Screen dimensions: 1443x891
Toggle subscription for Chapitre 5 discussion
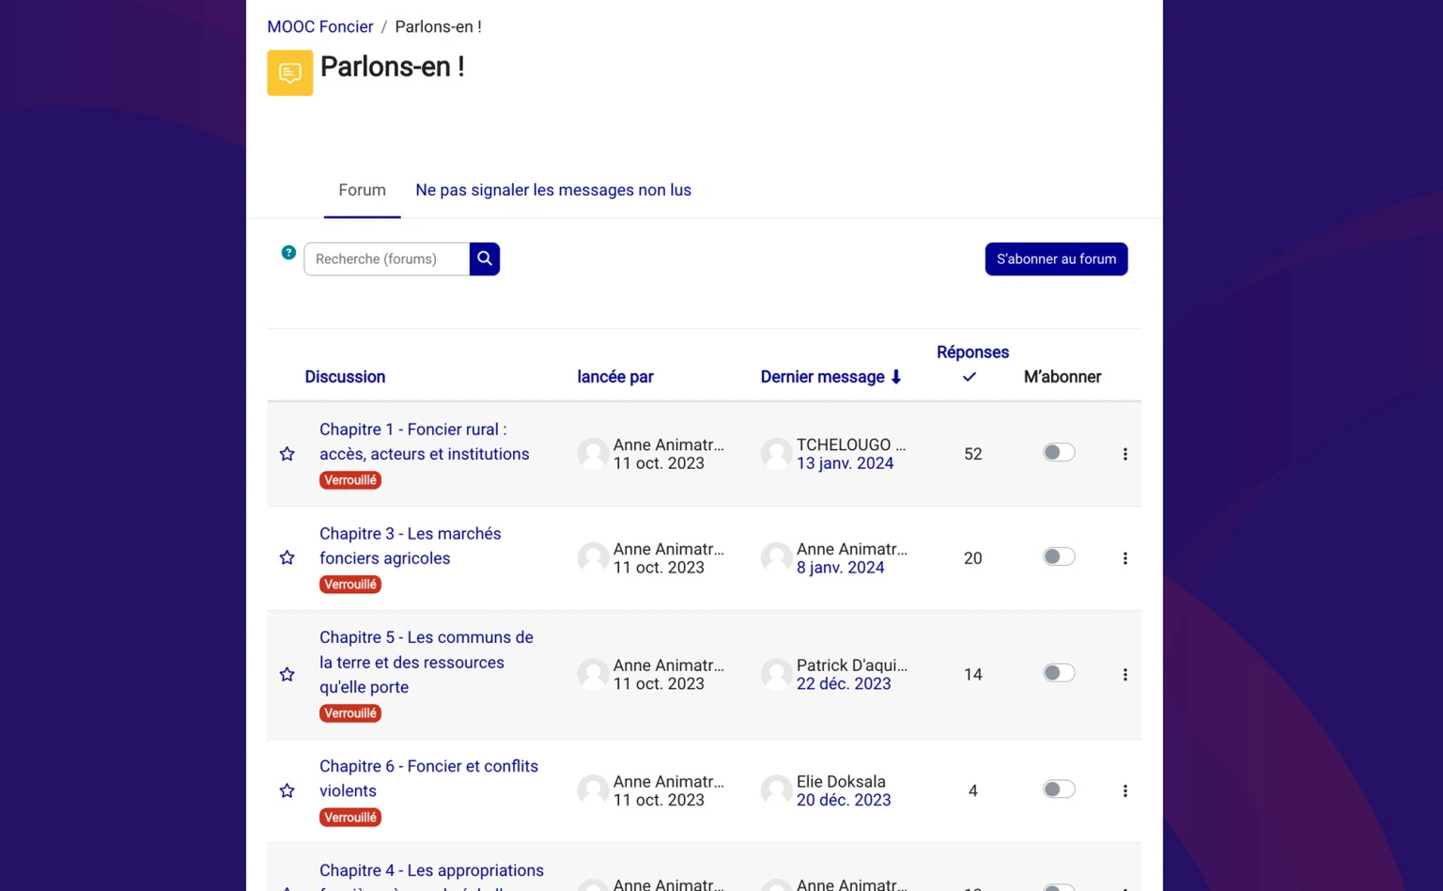click(x=1059, y=674)
